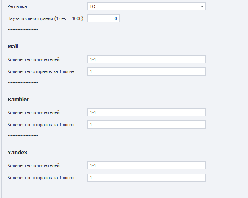Click the pause after sending input field

[x=103, y=19]
